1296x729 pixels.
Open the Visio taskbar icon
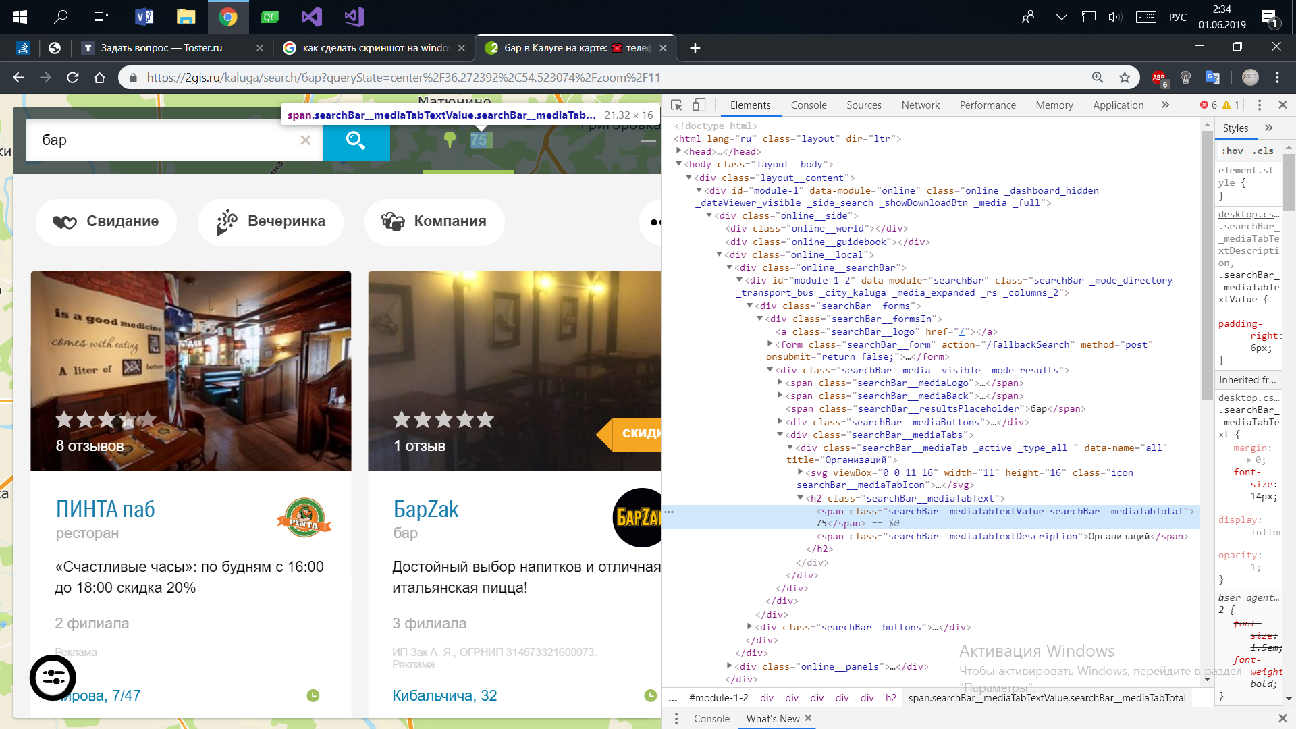pos(144,17)
